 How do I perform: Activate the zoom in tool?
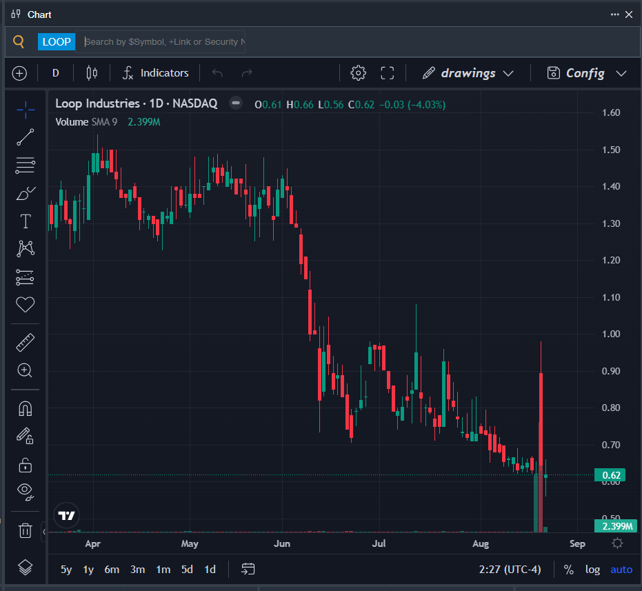25,370
